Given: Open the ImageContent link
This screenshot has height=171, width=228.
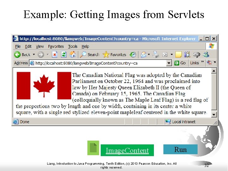Looking at the screenshot, I should click(x=127, y=150).
